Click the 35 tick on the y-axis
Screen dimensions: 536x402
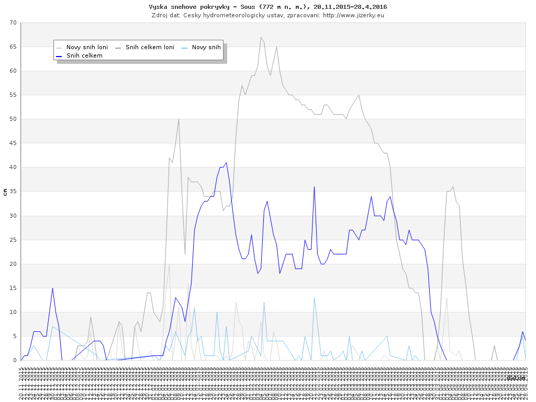click(x=13, y=192)
